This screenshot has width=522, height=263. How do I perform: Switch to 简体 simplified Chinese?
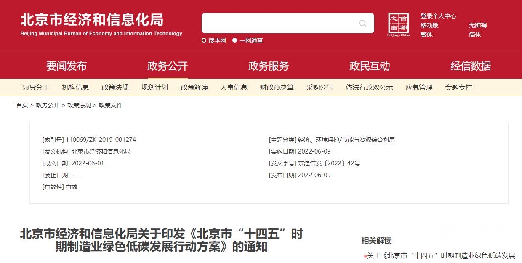click(475, 35)
